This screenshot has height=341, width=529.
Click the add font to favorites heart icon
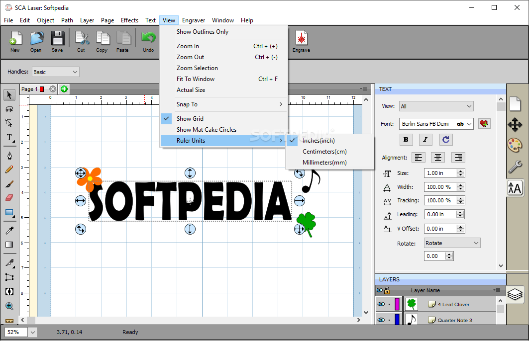[x=484, y=124]
